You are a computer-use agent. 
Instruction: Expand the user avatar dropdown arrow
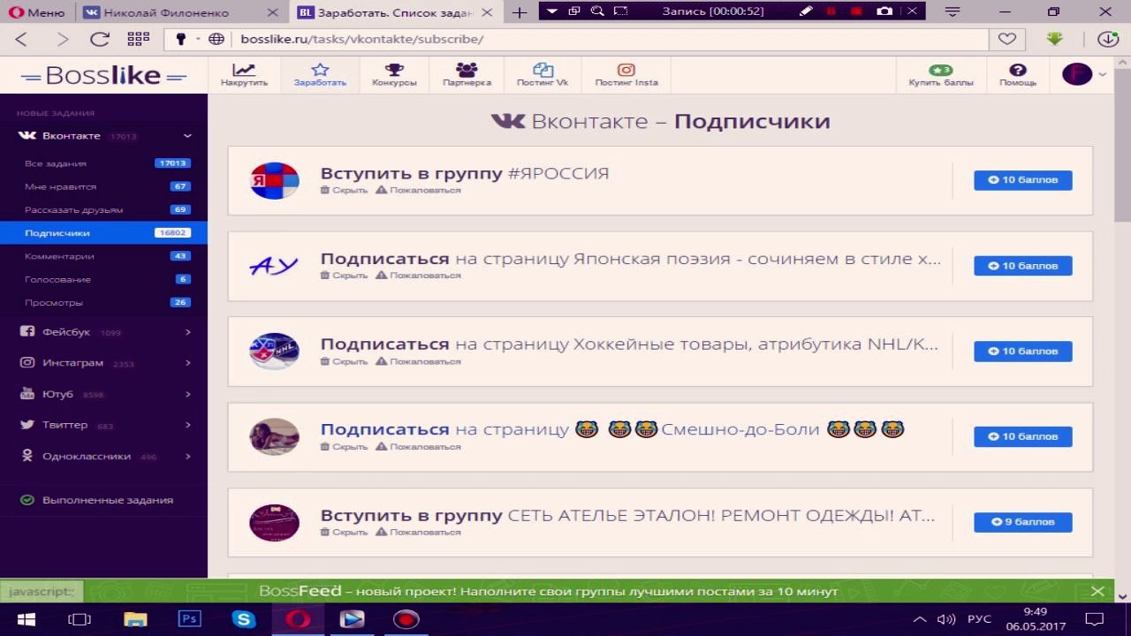[x=1102, y=75]
